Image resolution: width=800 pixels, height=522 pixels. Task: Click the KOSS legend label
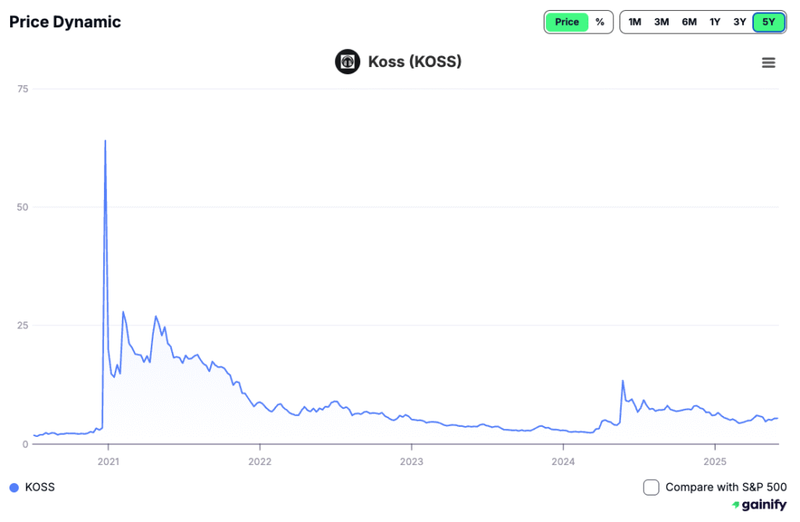[x=40, y=488]
